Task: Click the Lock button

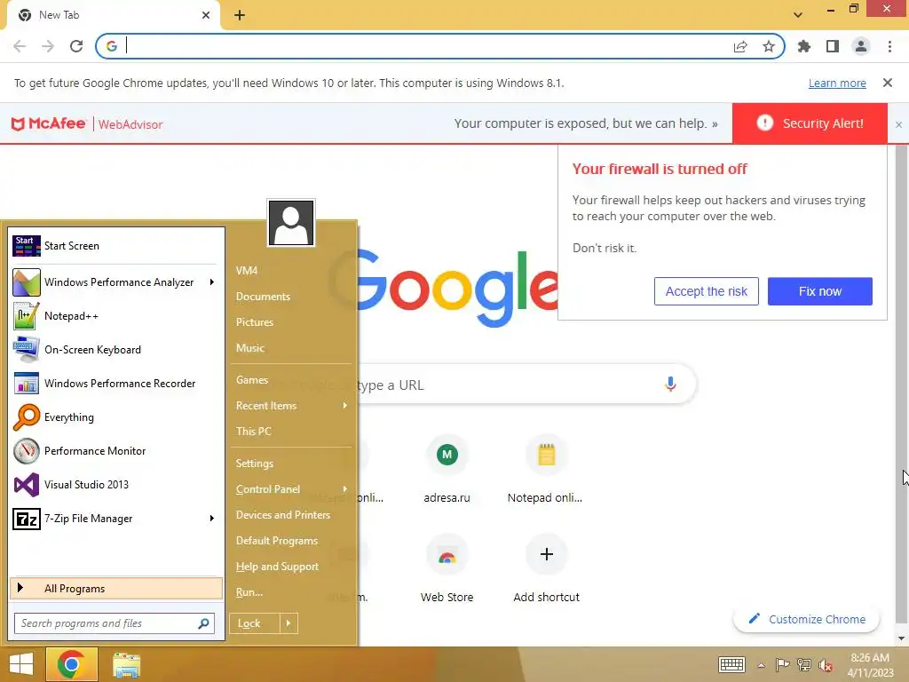Action: 255,623
